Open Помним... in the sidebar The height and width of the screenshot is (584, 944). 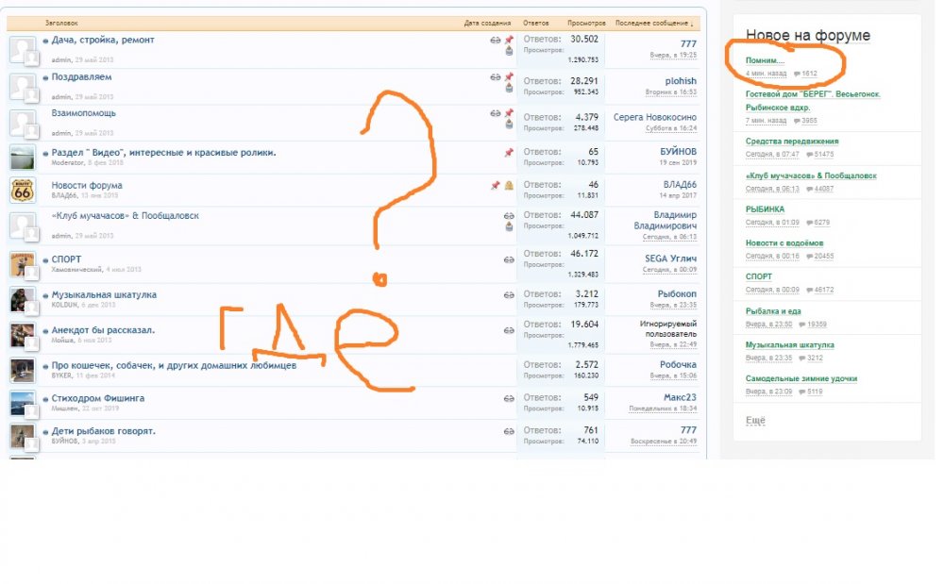point(765,60)
